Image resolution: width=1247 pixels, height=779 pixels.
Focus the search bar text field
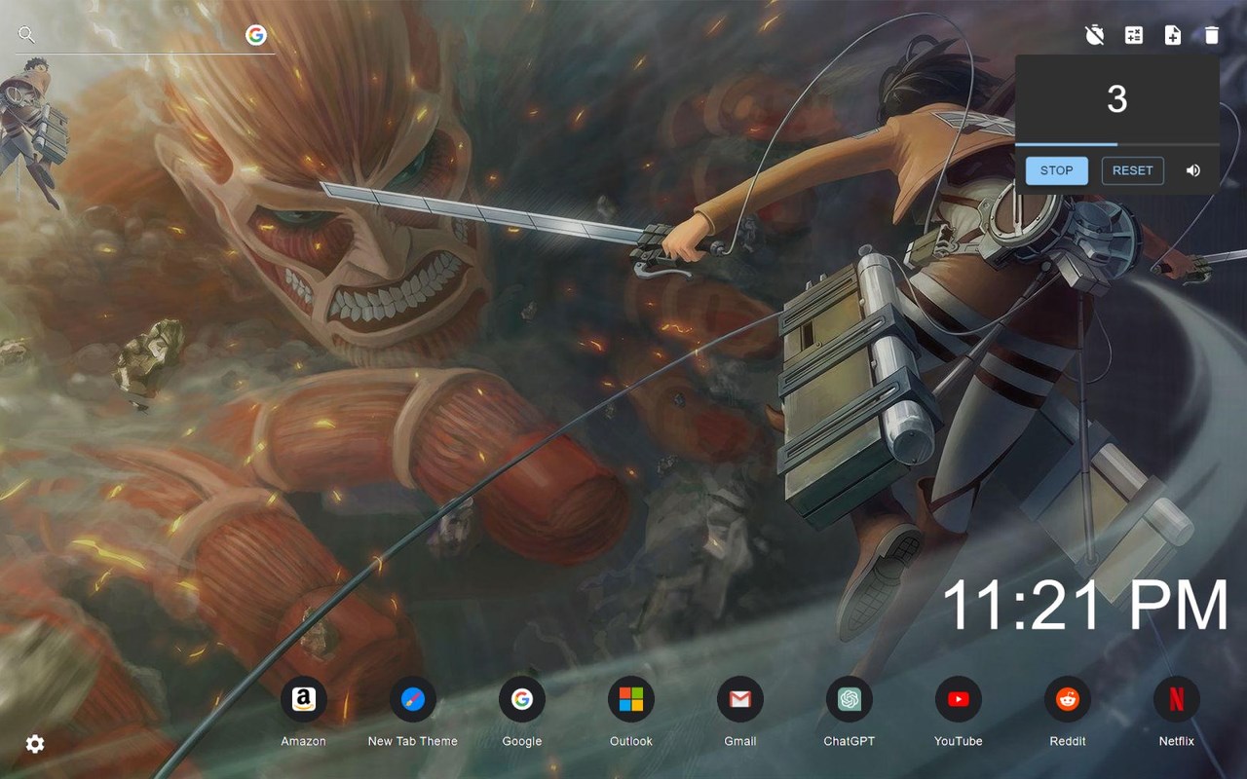pyautogui.click(x=139, y=36)
